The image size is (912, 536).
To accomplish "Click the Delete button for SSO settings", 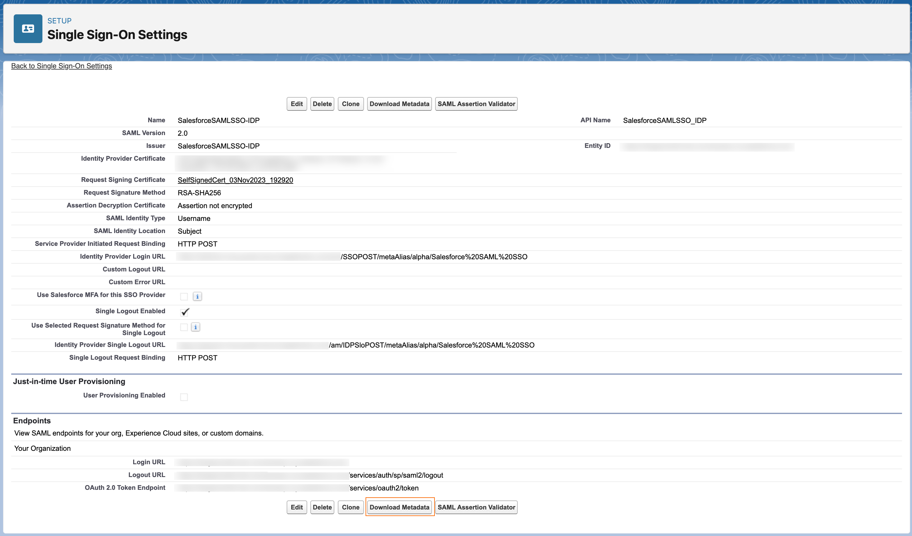I will coord(322,103).
